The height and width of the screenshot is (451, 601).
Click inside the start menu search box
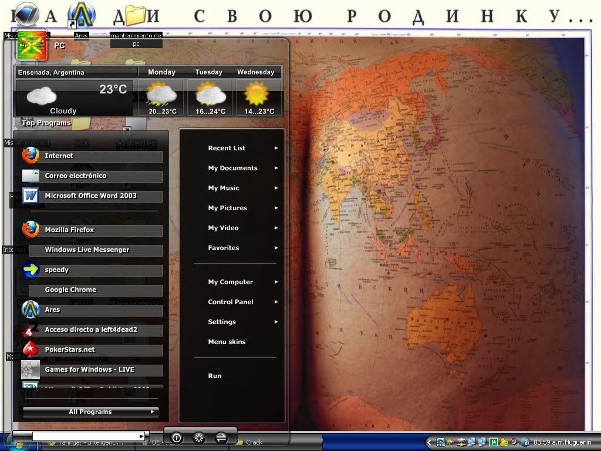pyautogui.click(x=86, y=436)
